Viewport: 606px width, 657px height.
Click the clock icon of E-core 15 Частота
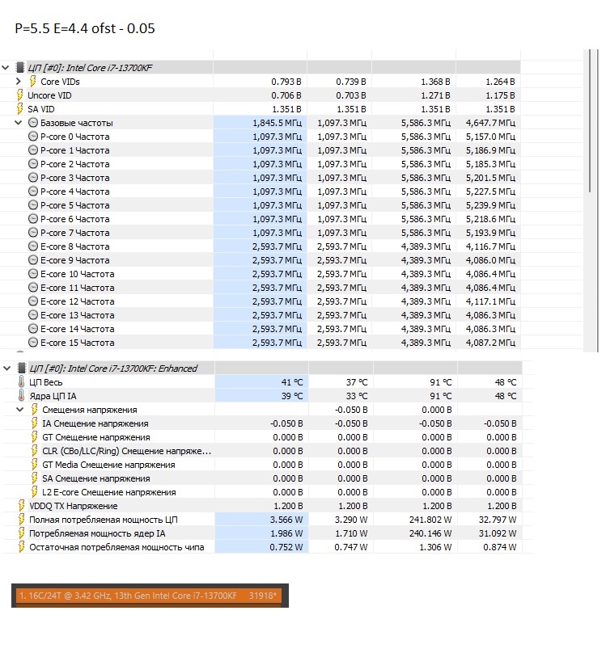point(33,343)
